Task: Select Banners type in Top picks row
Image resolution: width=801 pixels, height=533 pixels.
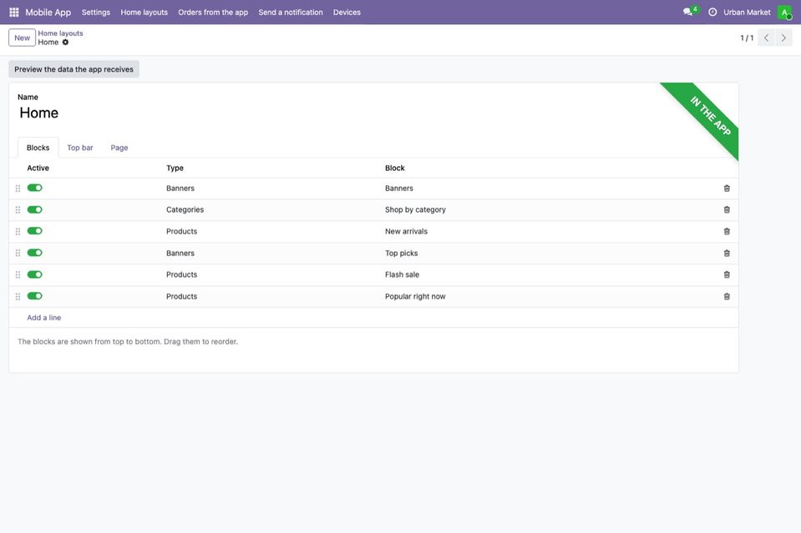Action: pos(180,253)
